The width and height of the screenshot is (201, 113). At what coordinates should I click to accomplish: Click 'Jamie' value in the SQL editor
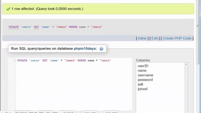click(x=105, y=61)
